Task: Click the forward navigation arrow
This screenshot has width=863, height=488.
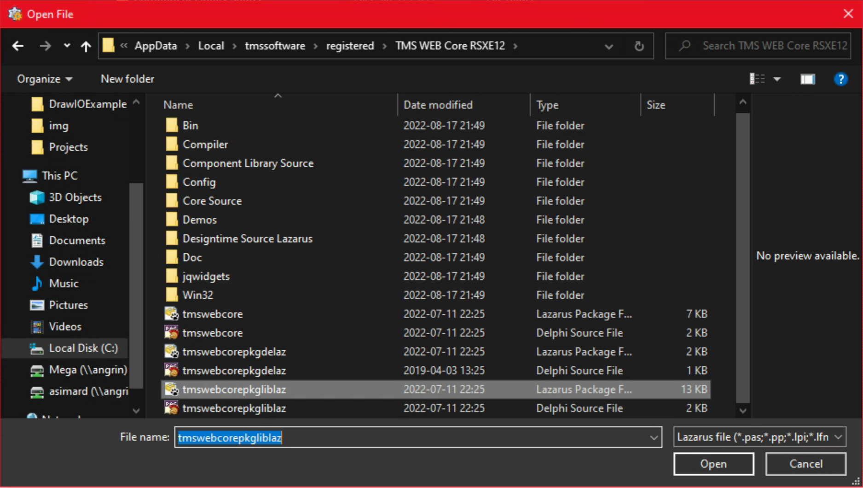Action: pyautogui.click(x=45, y=46)
